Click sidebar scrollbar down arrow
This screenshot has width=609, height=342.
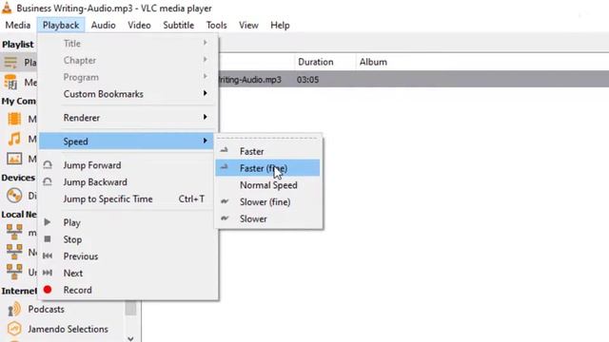(131, 338)
